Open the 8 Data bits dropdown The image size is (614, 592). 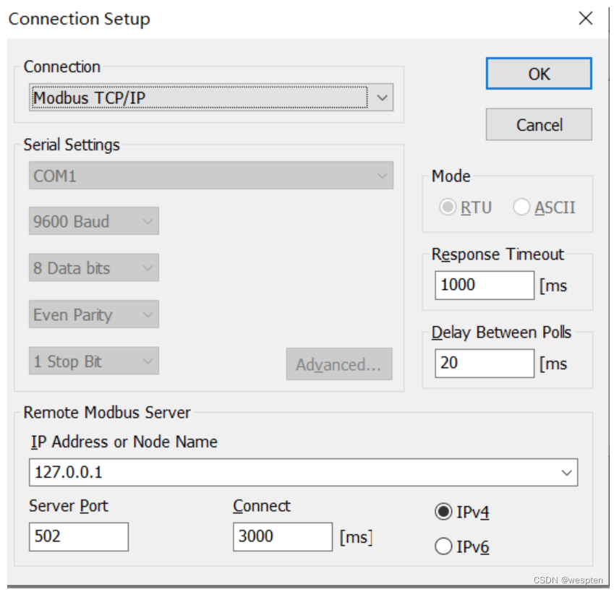[x=94, y=268]
